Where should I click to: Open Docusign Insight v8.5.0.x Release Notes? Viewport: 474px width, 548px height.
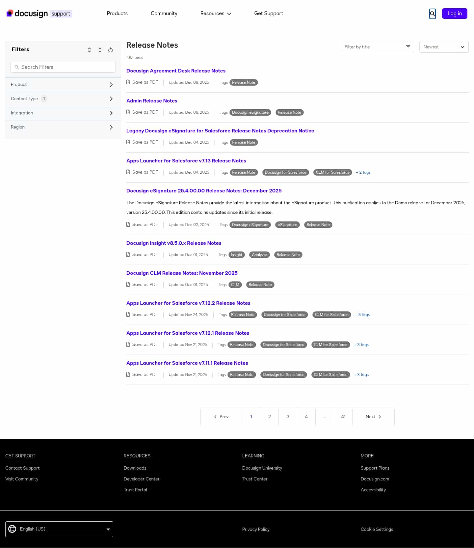174,243
